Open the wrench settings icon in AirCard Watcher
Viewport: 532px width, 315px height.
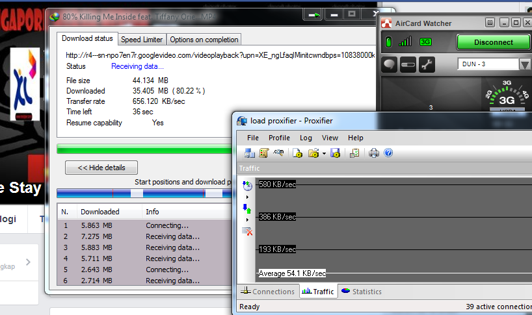[427, 64]
